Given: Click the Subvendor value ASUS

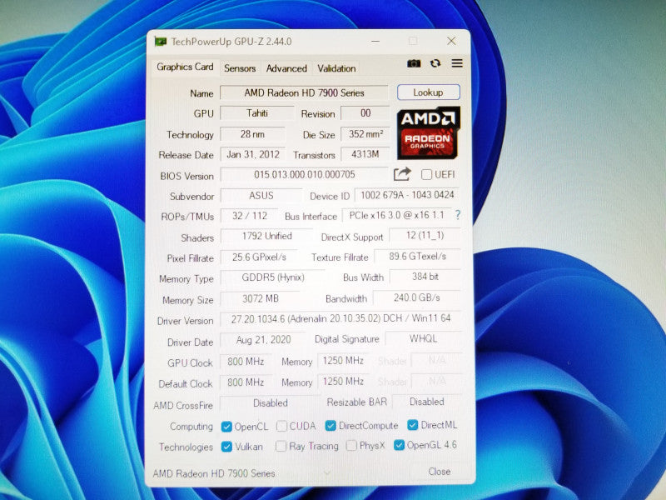Looking at the screenshot, I should pyautogui.click(x=261, y=196).
